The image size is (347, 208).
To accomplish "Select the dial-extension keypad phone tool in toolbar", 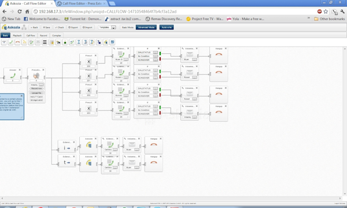I will [x=31, y=42].
